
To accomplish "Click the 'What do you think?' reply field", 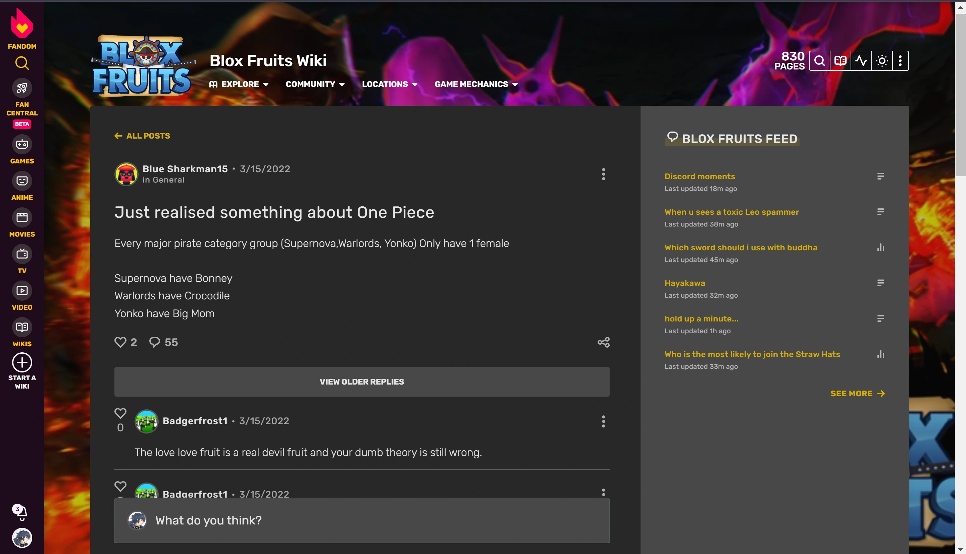I will tap(361, 520).
